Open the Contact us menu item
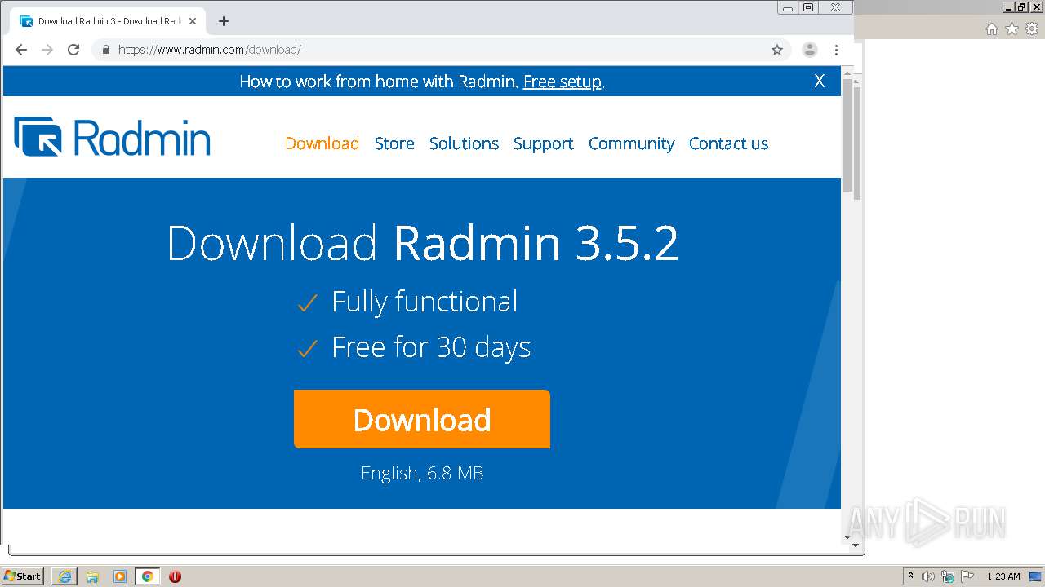Screen dimensions: 1045x587 point(728,143)
